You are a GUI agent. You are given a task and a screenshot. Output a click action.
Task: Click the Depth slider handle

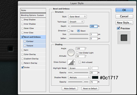[x=70, y=26]
